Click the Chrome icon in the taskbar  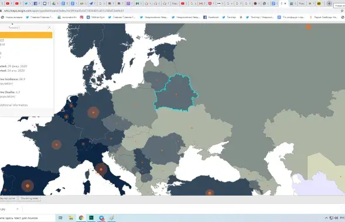pyautogui.click(x=81, y=218)
